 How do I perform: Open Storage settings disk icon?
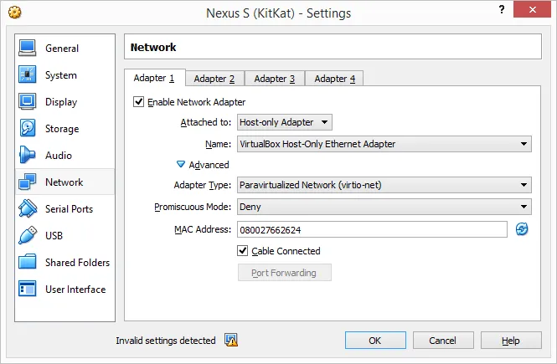[x=28, y=128]
